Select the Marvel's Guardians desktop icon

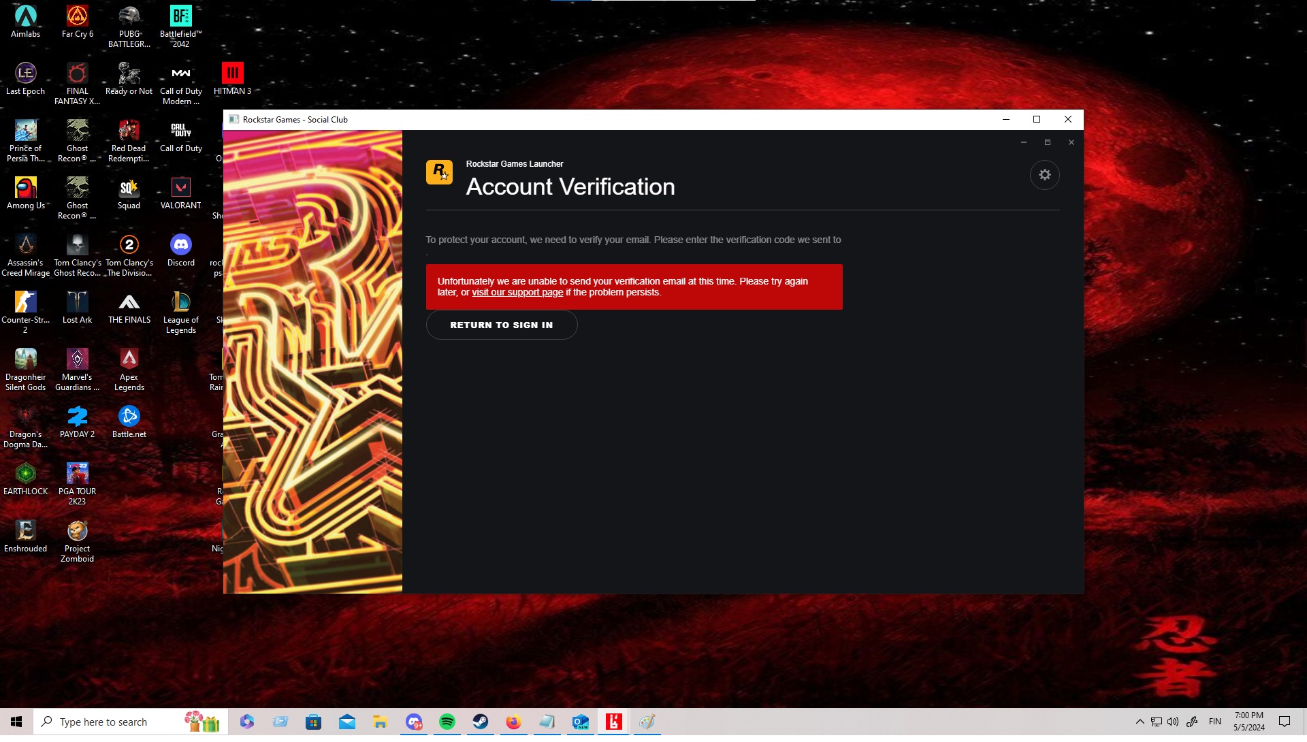(x=78, y=370)
